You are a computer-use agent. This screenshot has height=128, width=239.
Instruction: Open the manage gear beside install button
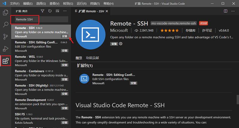[x=121, y=44]
